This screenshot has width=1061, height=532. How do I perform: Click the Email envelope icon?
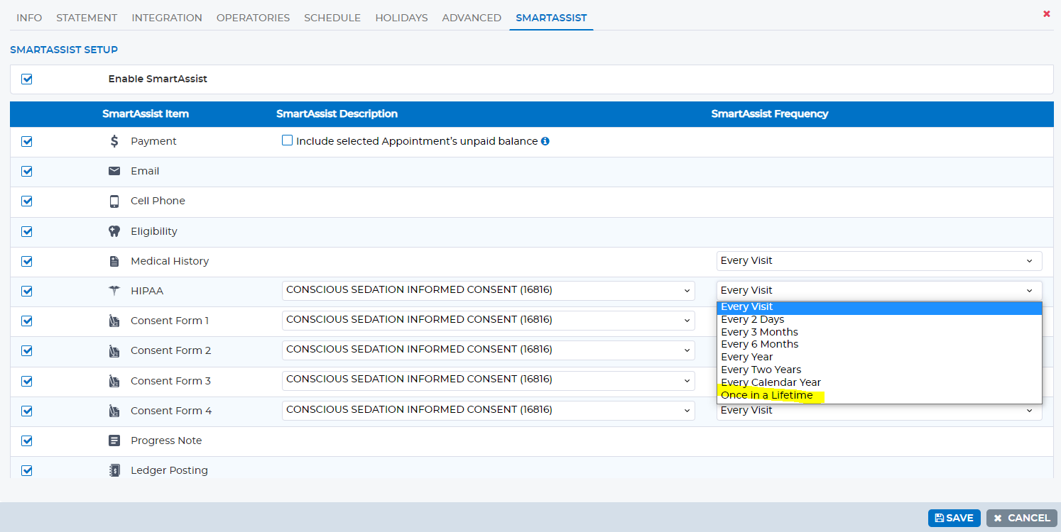pos(114,171)
